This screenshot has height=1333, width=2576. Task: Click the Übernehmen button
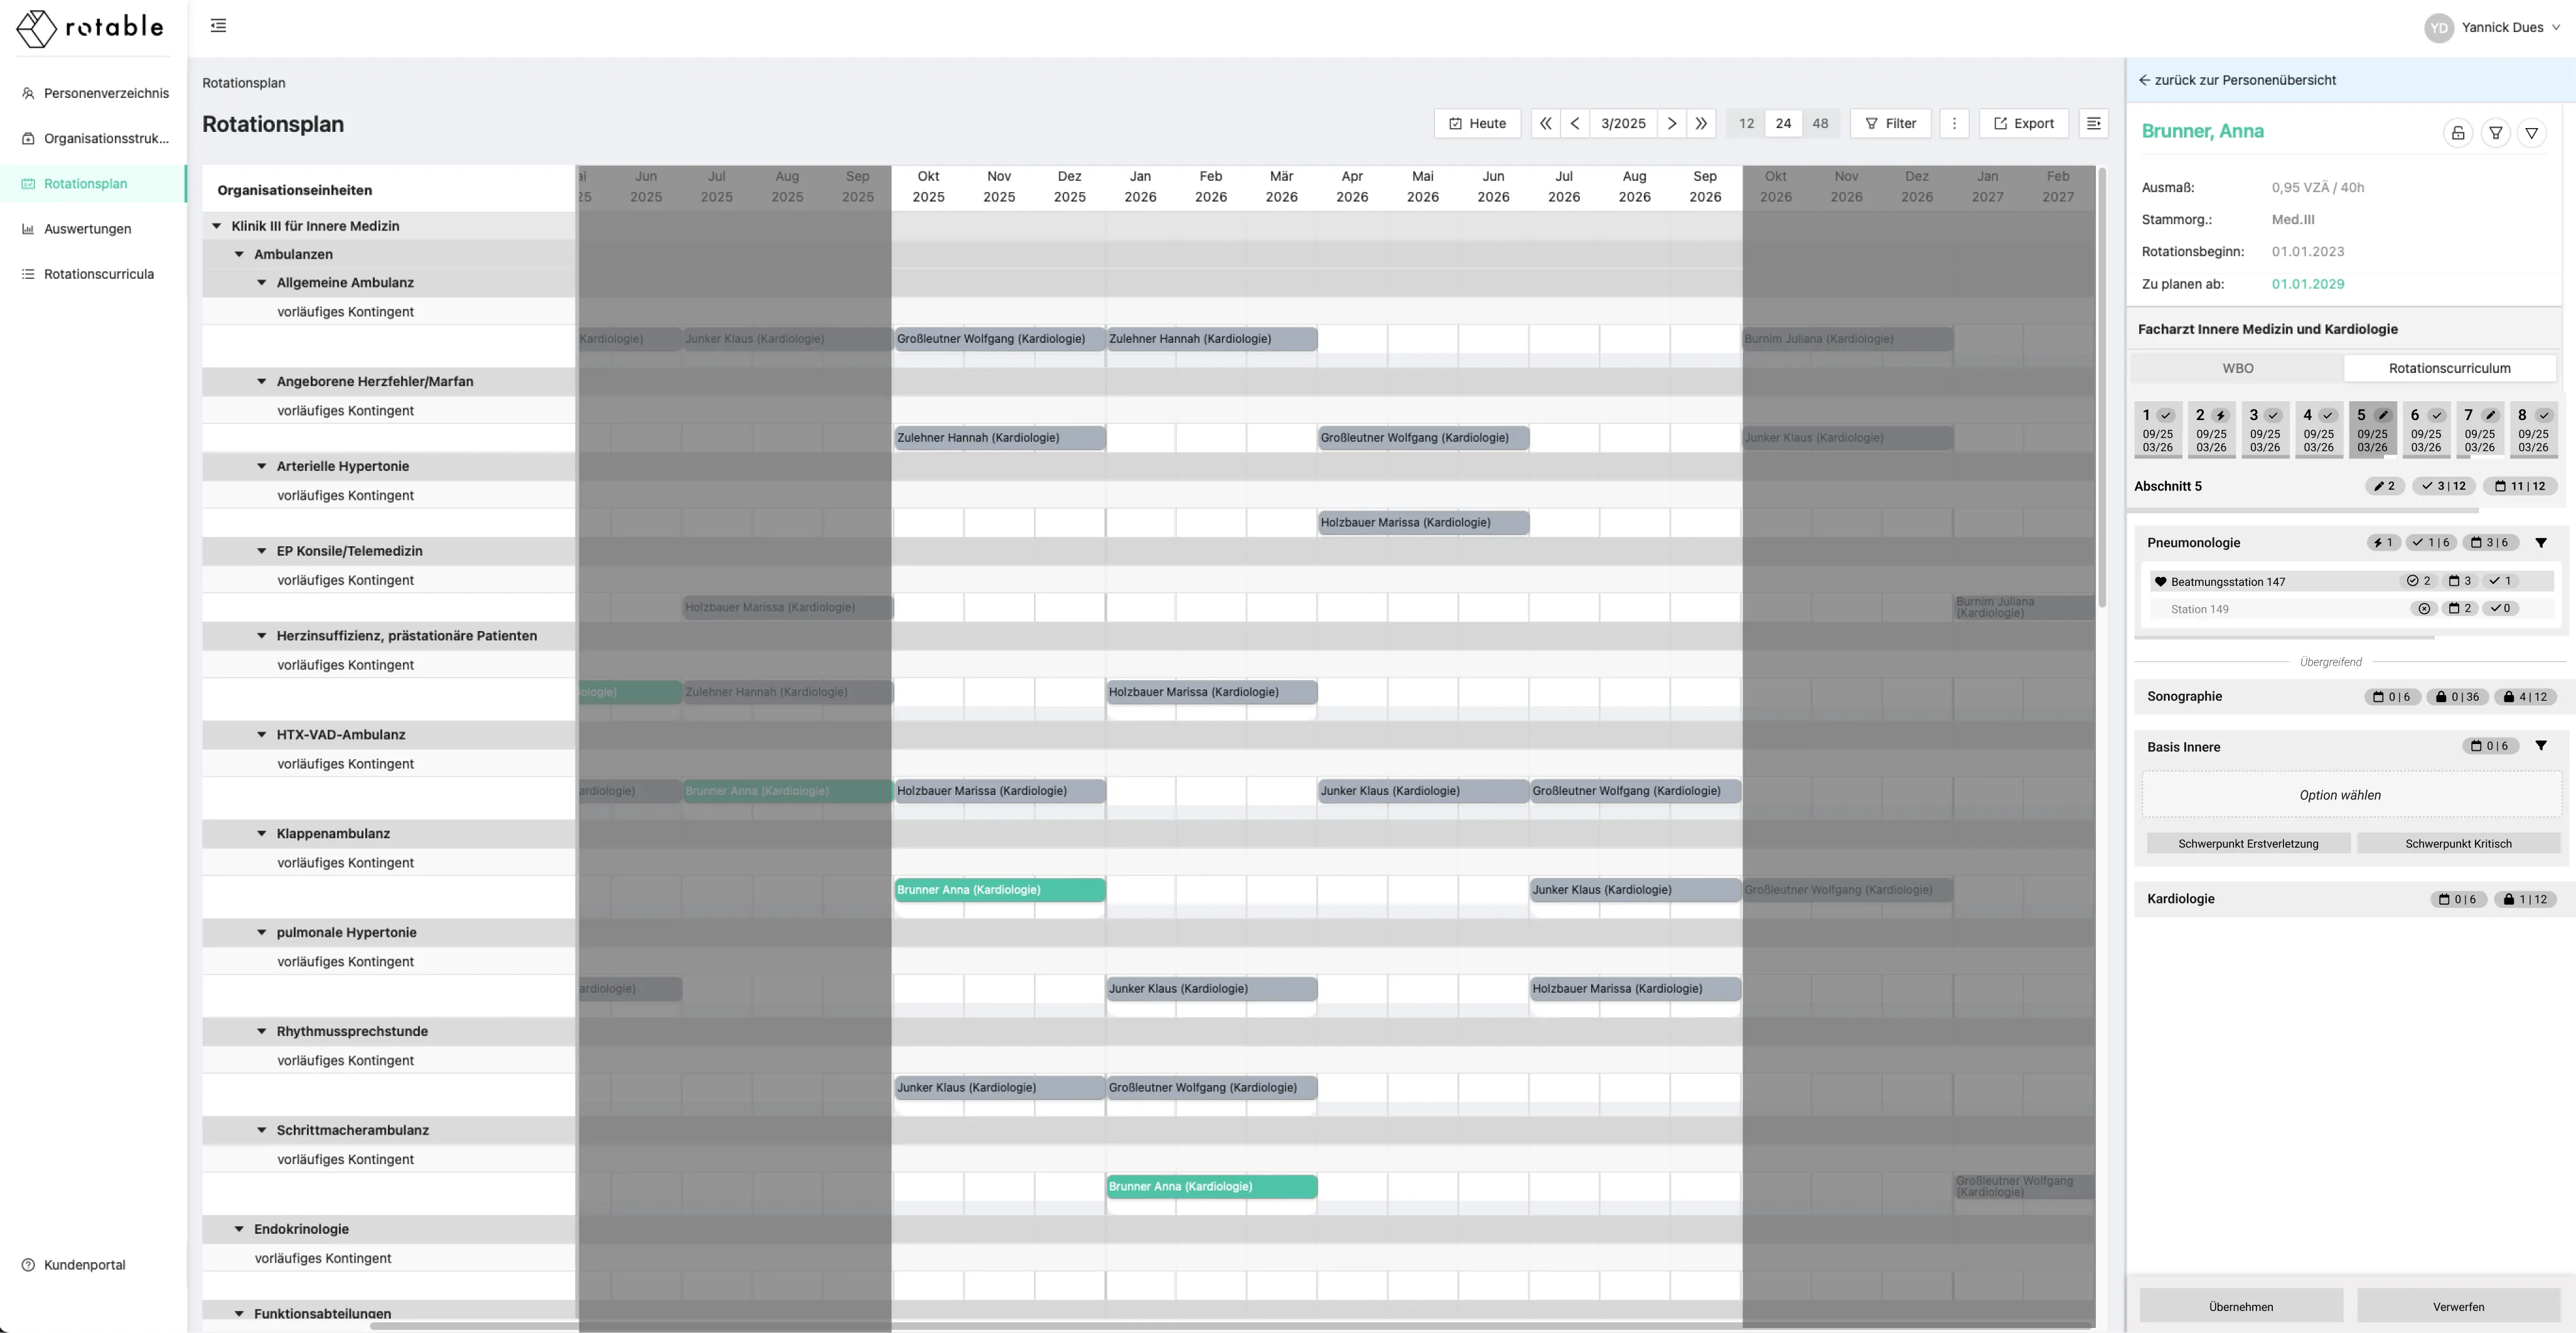(x=2240, y=1306)
